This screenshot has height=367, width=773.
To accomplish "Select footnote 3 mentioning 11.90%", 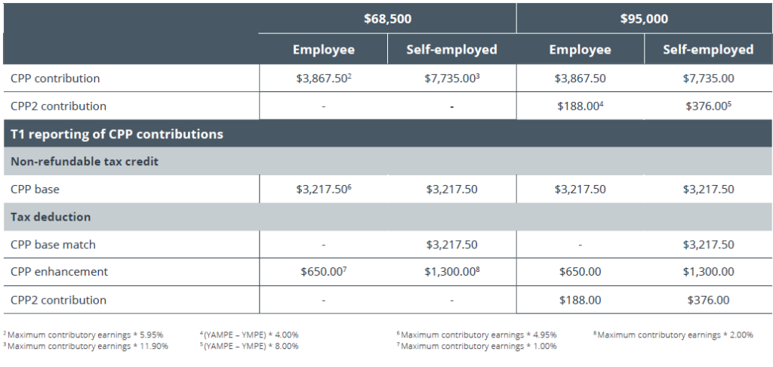I will pyautogui.click(x=85, y=347).
